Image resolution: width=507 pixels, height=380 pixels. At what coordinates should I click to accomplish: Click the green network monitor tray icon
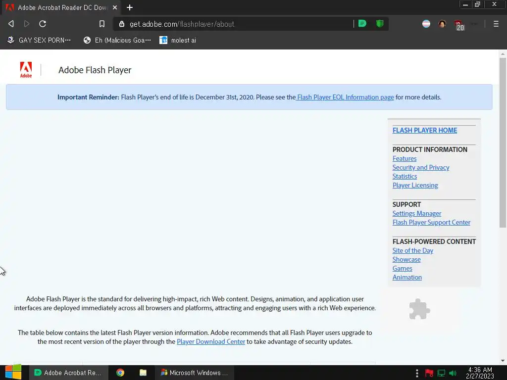tap(441, 373)
